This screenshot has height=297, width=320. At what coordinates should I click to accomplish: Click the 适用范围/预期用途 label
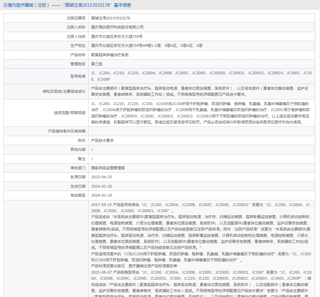(69, 113)
